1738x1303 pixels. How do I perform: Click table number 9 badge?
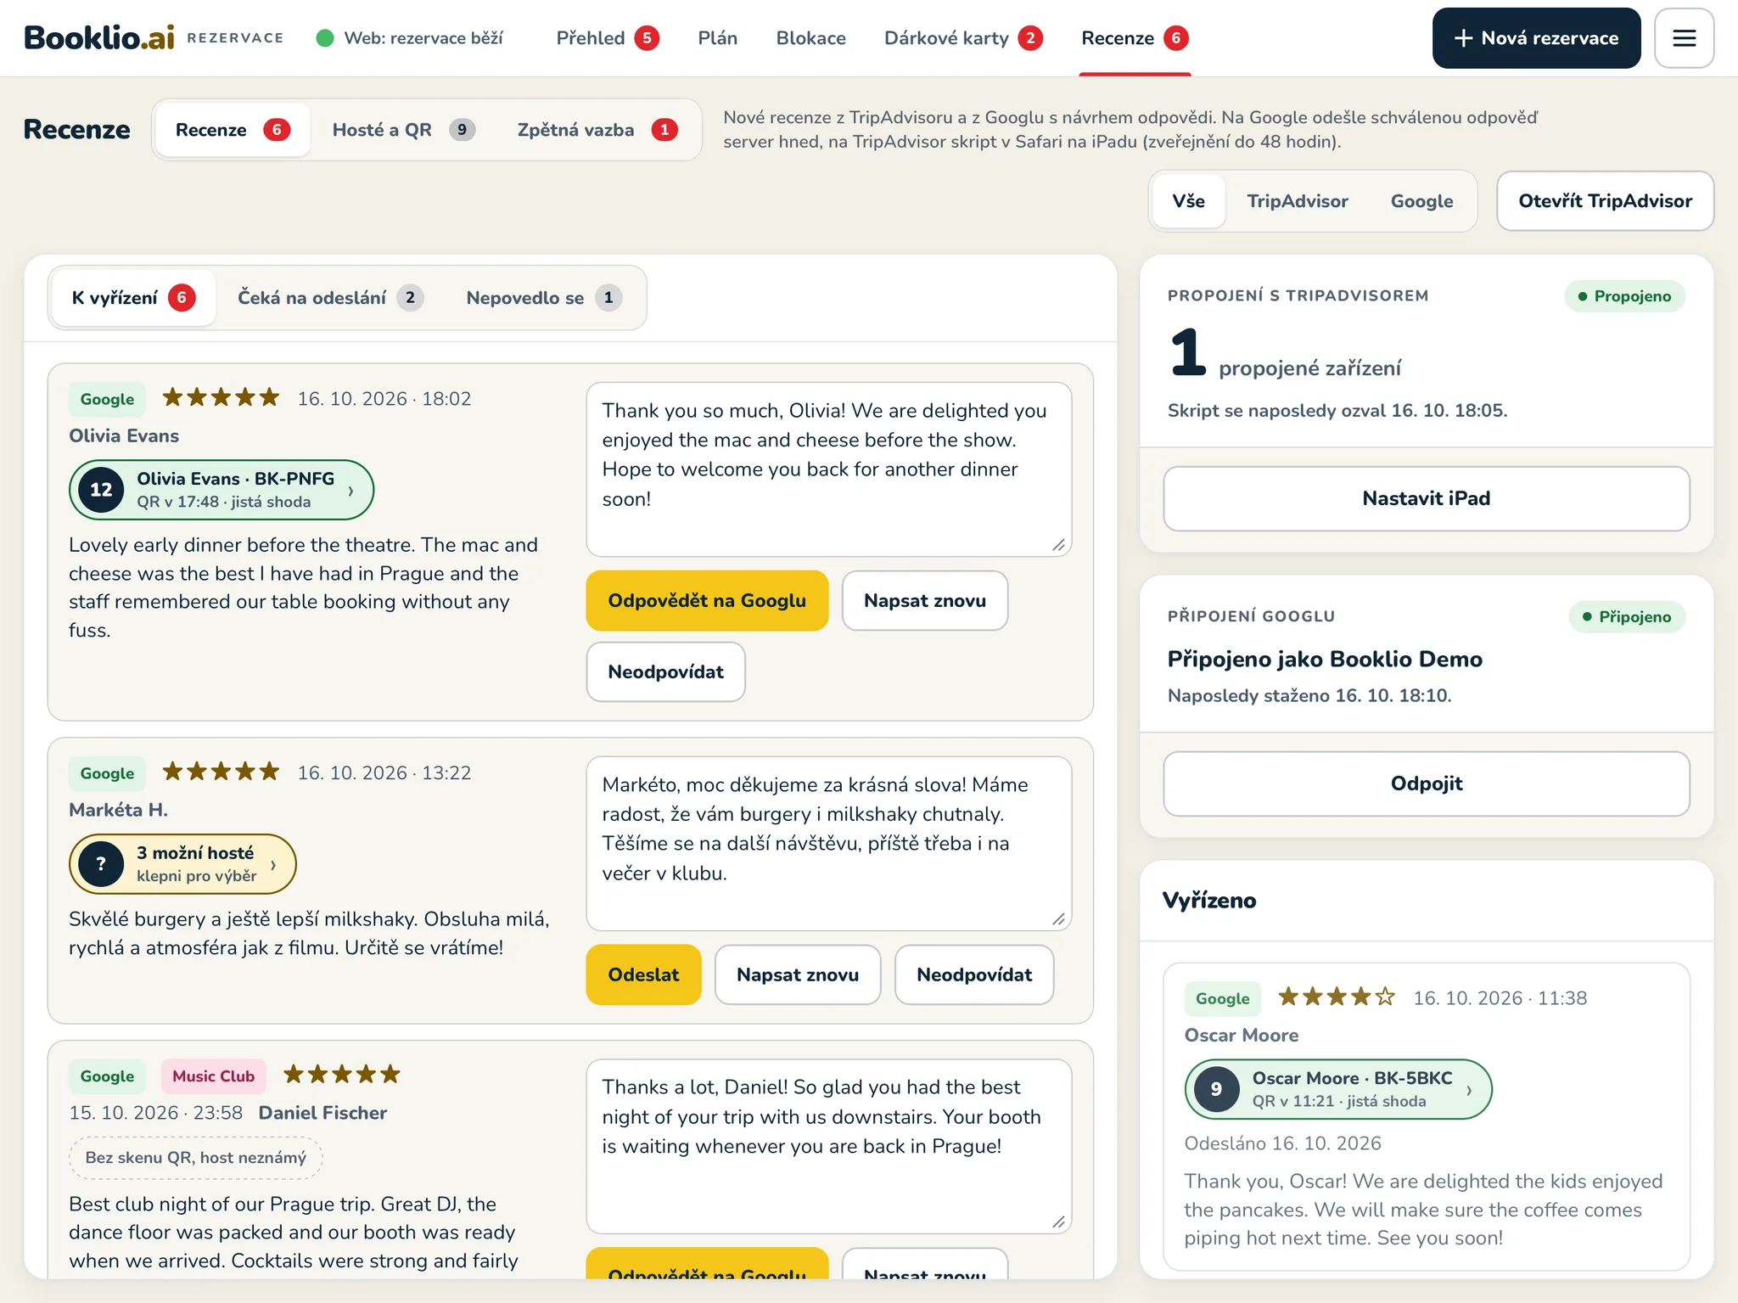1216,1089
